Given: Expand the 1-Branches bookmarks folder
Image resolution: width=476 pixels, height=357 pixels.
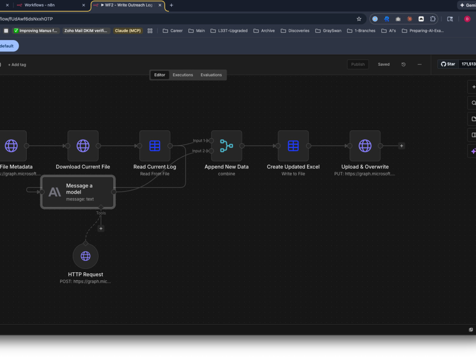Looking at the screenshot, I should pyautogui.click(x=361, y=30).
